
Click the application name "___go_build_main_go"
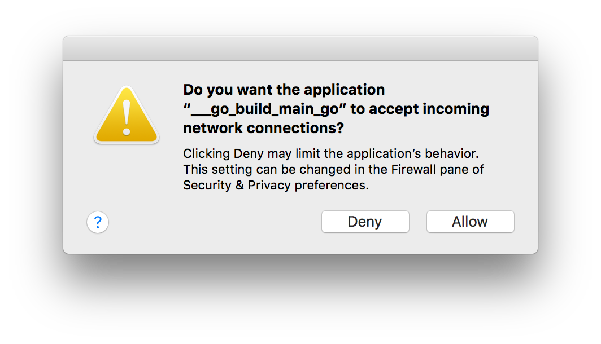265,109
